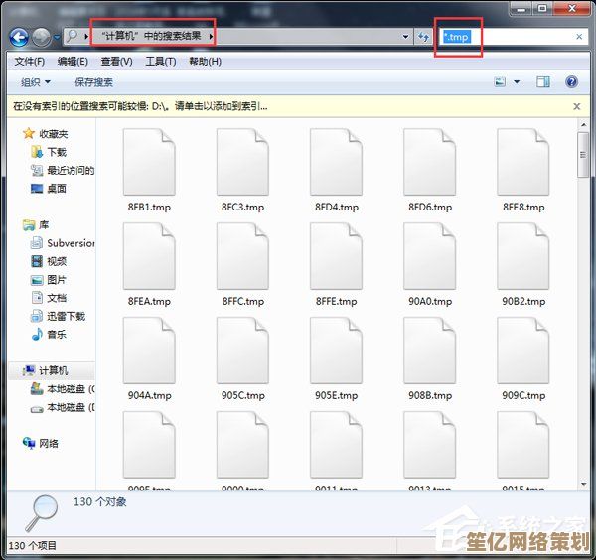Viewport: 596px width, 560px height.
Task: Select the 8FB1.tmp file
Action: pyautogui.click(x=149, y=171)
